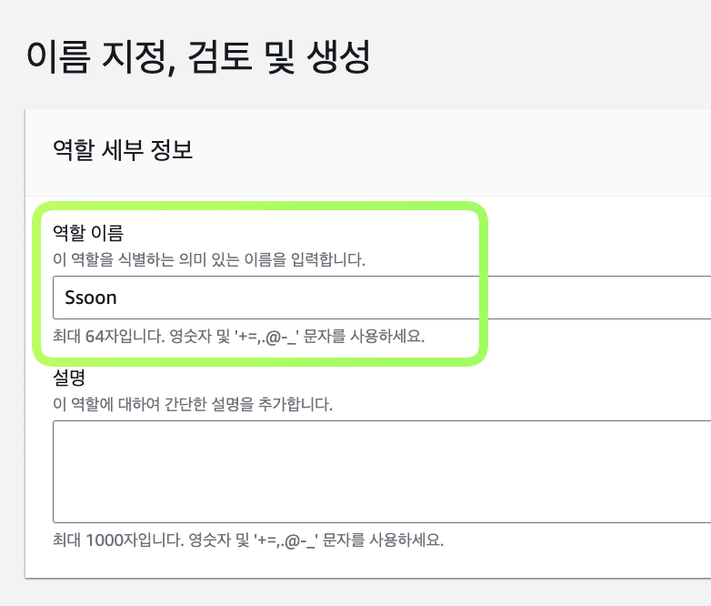Click the word 생성 in the page title

[x=339, y=57]
